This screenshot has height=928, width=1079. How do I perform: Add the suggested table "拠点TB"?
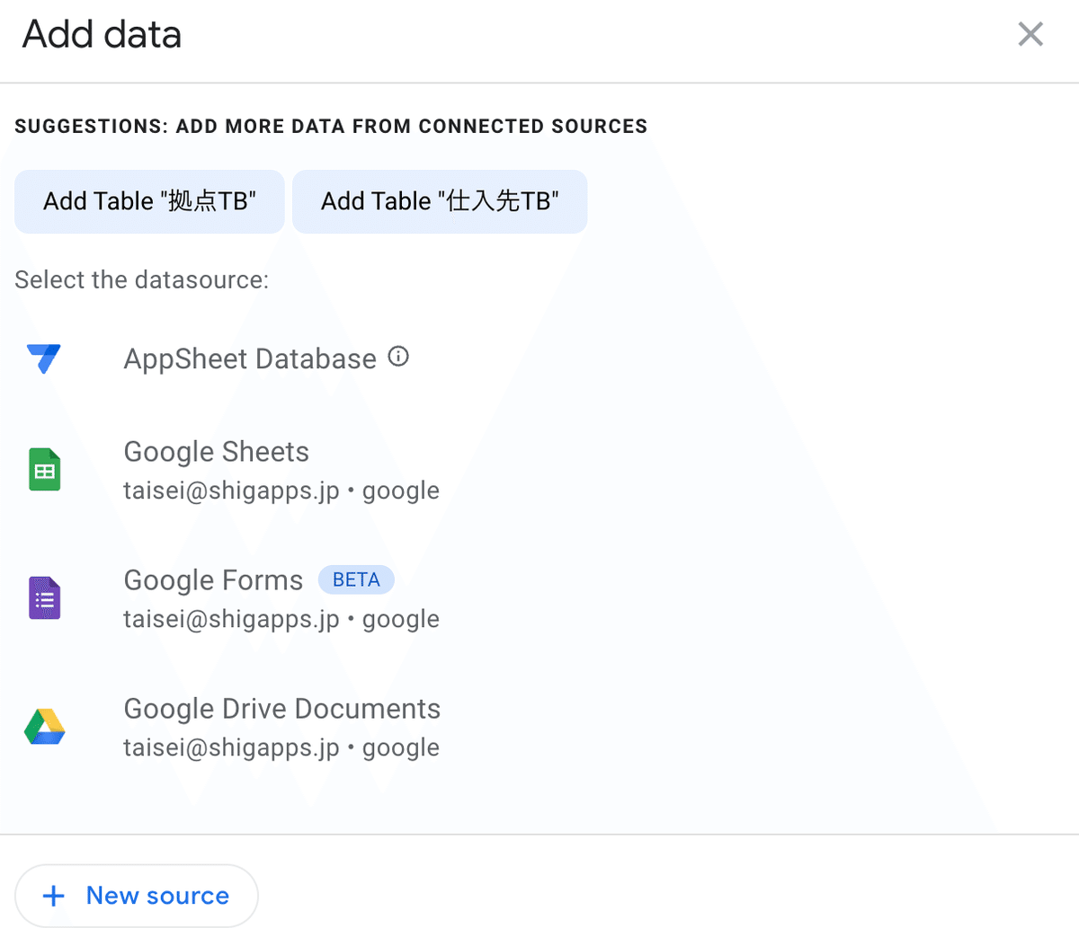(149, 201)
